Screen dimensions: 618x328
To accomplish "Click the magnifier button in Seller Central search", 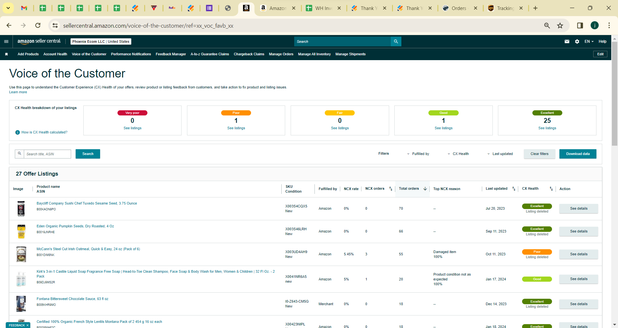I will coord(396,41).
